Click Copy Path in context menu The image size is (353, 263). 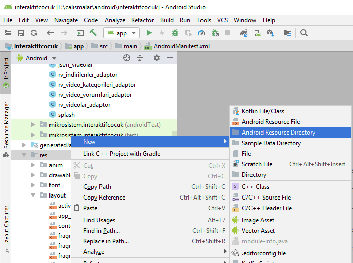(x=150, y=187)
